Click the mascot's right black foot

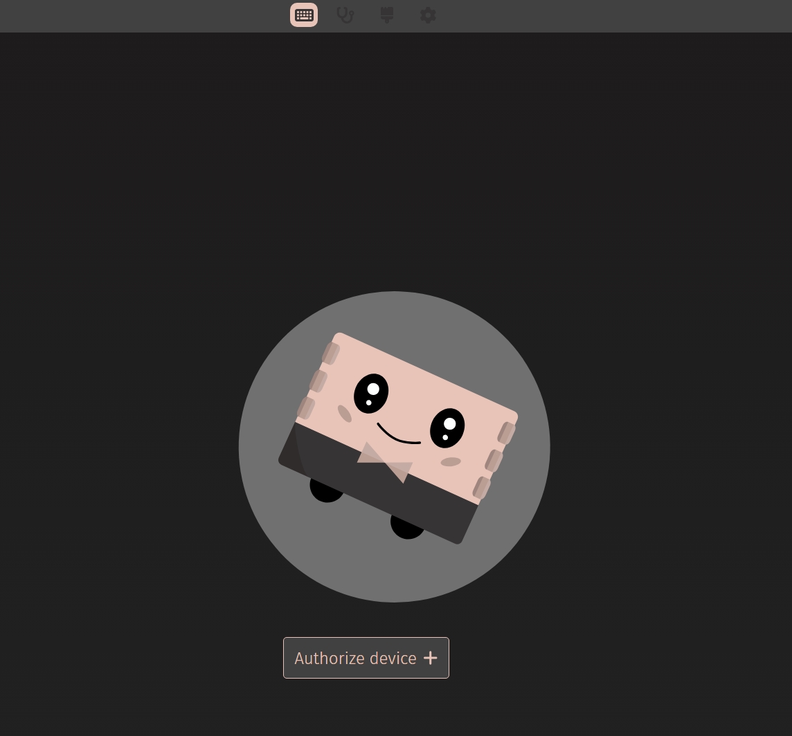(x=406, y=528)
